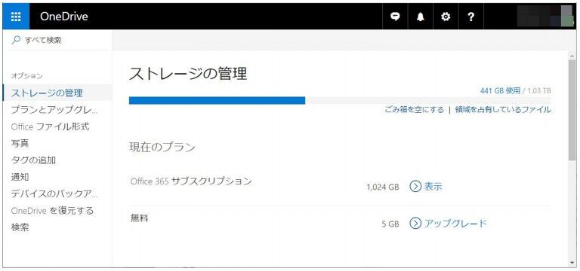The image size is (580, 271).
Task: Click in the すべて検索 search field
Action: coord(57,40)
